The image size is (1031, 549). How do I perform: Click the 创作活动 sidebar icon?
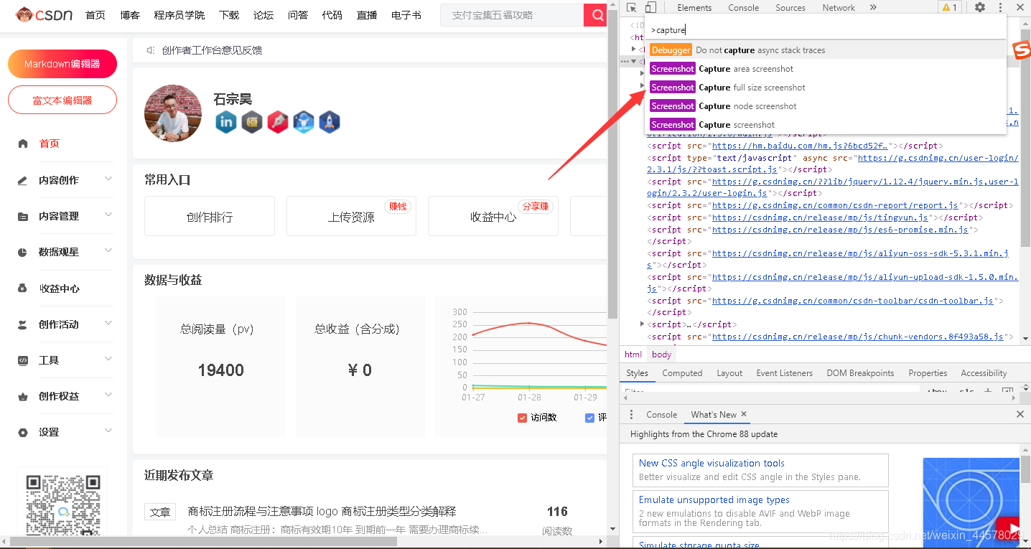(23, 324)
